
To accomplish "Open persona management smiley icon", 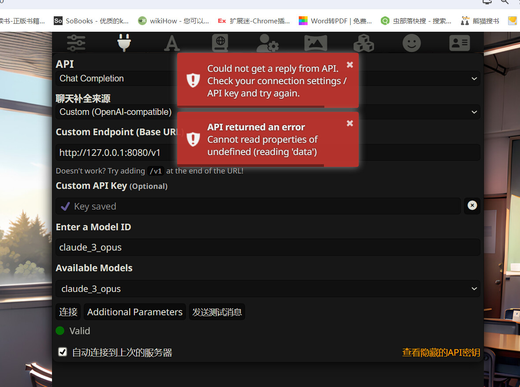I will coord(412,43).
